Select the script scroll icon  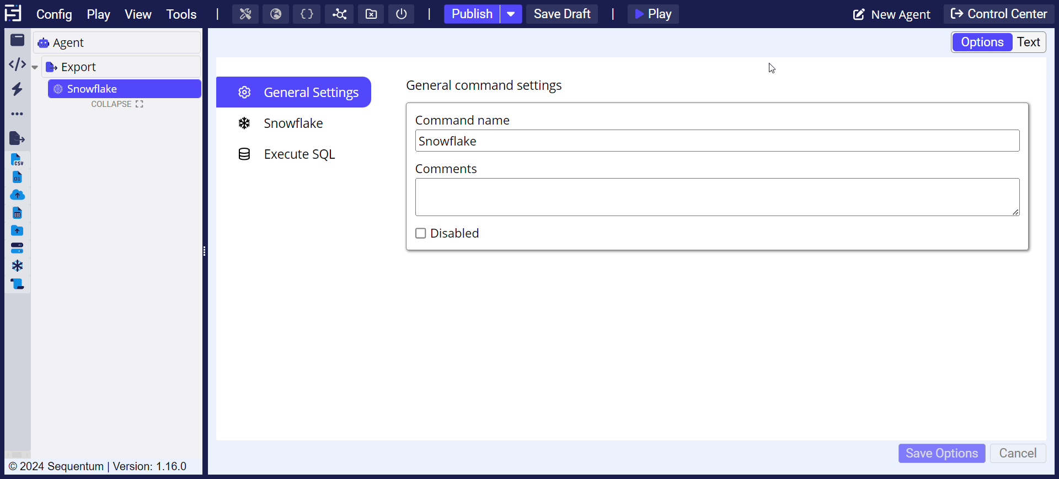coord(17,284)
